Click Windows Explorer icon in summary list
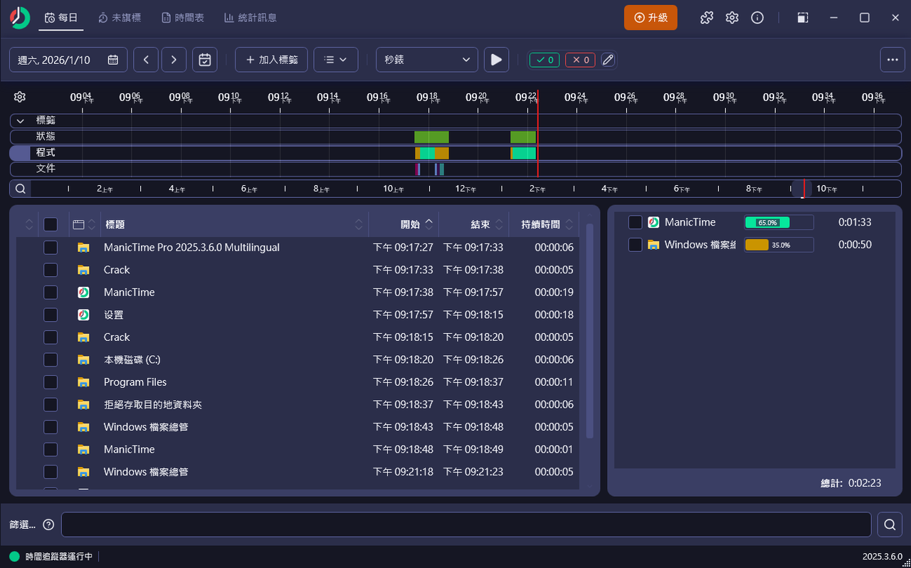Screen dimensions: 911x568 653,245
